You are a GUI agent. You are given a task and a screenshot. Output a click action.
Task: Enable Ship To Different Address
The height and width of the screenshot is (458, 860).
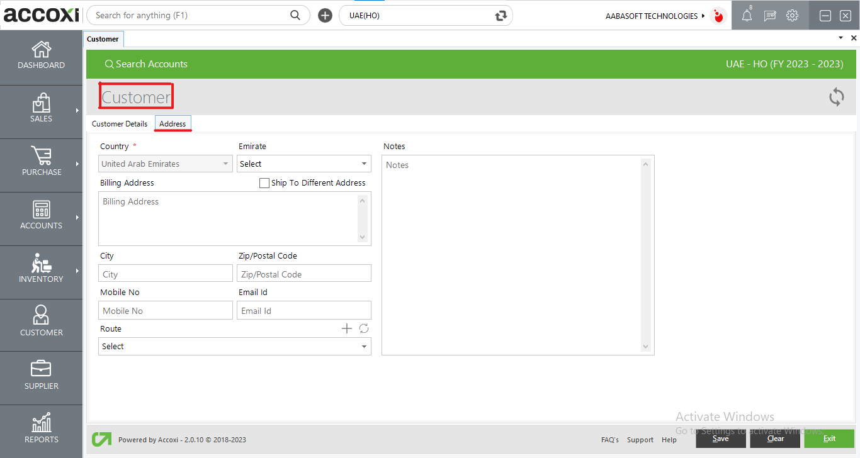[x=264, y=182]
